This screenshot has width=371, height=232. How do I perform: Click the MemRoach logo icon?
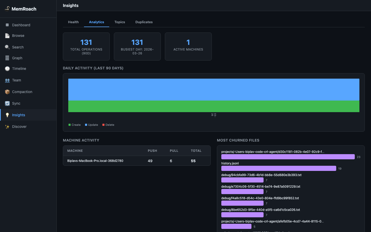point(7,9)
